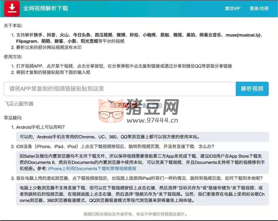
Task: Open the iPhone Documents tutorial link
Action: coord(92,169)
